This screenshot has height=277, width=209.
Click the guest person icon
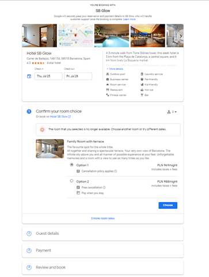(169, 112)
